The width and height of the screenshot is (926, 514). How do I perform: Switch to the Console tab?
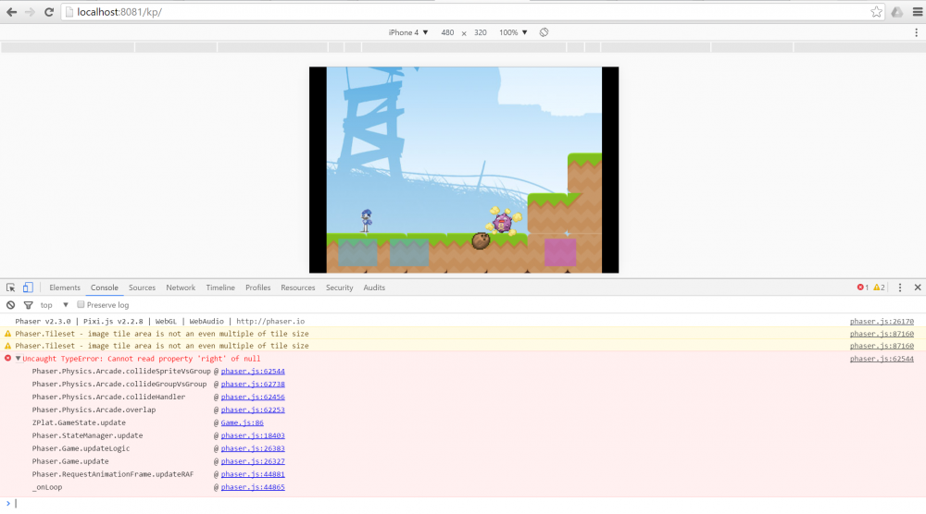pyautogui.click(x=105, y=288)
